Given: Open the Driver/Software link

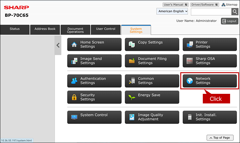Looking at the screenshot, I should click(205, 5).
